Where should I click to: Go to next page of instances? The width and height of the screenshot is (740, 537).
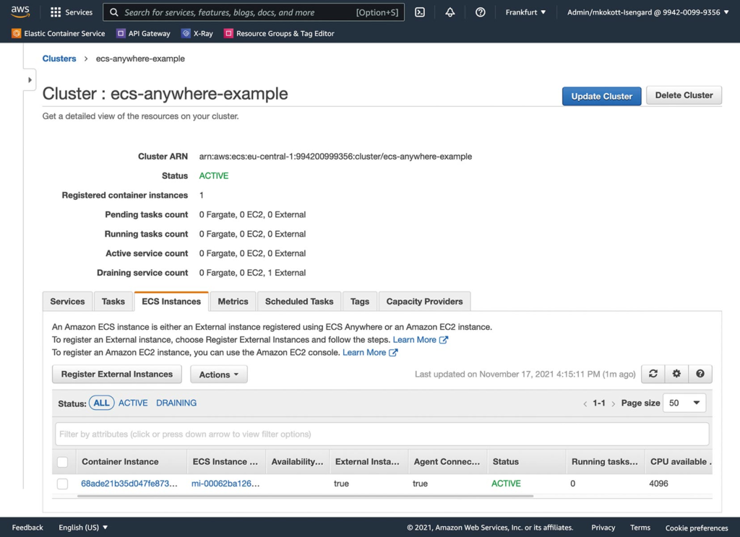point(613,403)
